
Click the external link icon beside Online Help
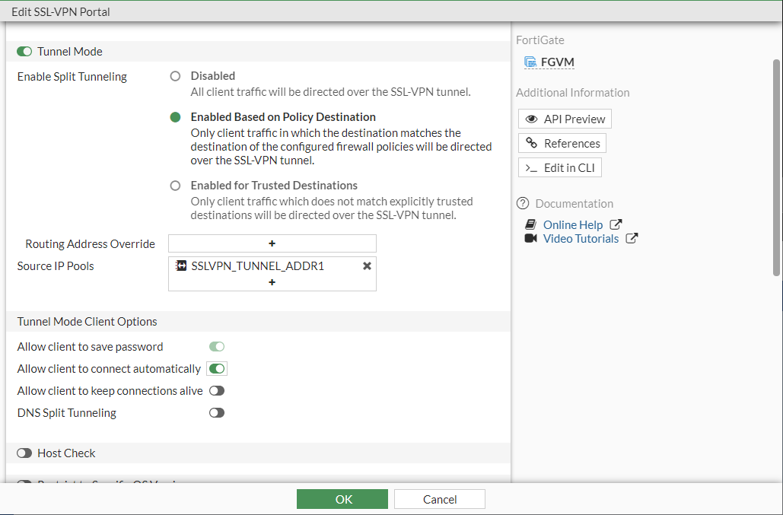[x=615, y=224]
